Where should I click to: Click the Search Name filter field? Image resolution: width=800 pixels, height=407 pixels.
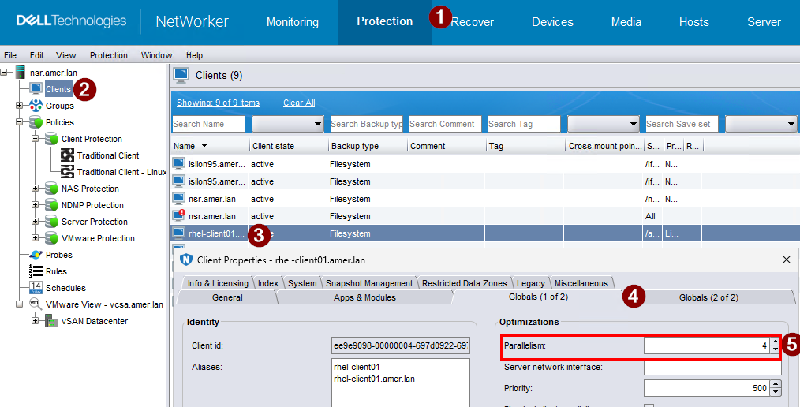(x=210, y=124)
